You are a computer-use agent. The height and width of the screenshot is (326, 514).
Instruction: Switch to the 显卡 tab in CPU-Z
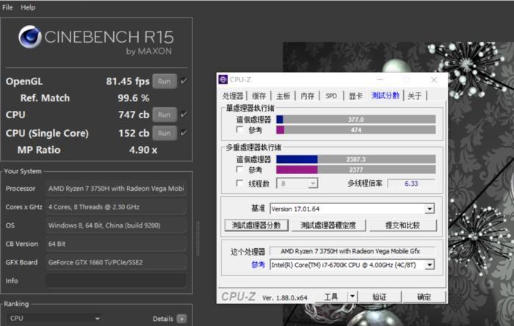(355, 96)
